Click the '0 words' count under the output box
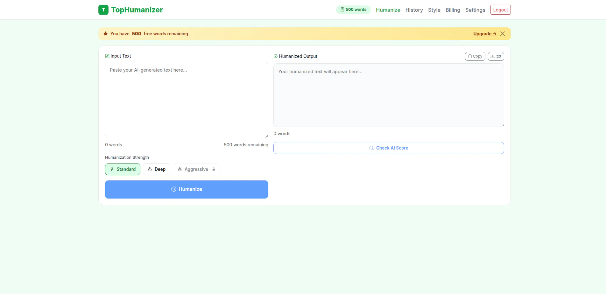Image resolution: width=606 pixels, height=294 pixels. tap(282, 134)
